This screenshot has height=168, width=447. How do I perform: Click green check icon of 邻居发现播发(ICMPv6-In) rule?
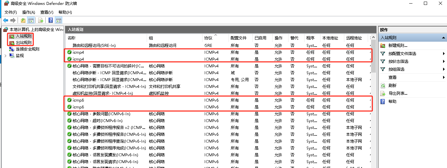(69, 155)
